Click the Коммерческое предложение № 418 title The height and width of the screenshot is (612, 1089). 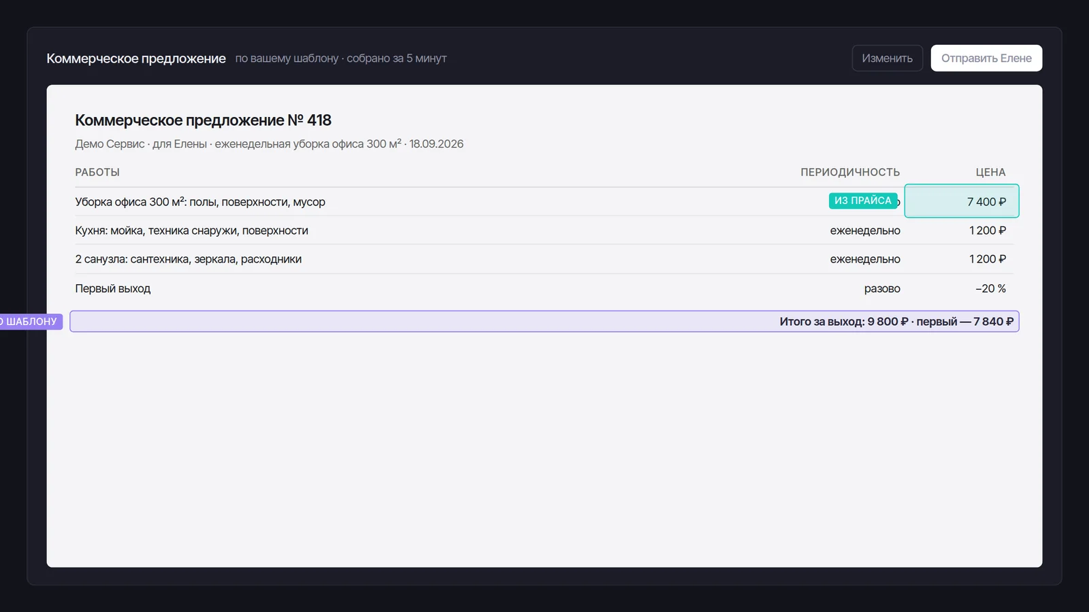pyautogui.click(x=203, y=120)
